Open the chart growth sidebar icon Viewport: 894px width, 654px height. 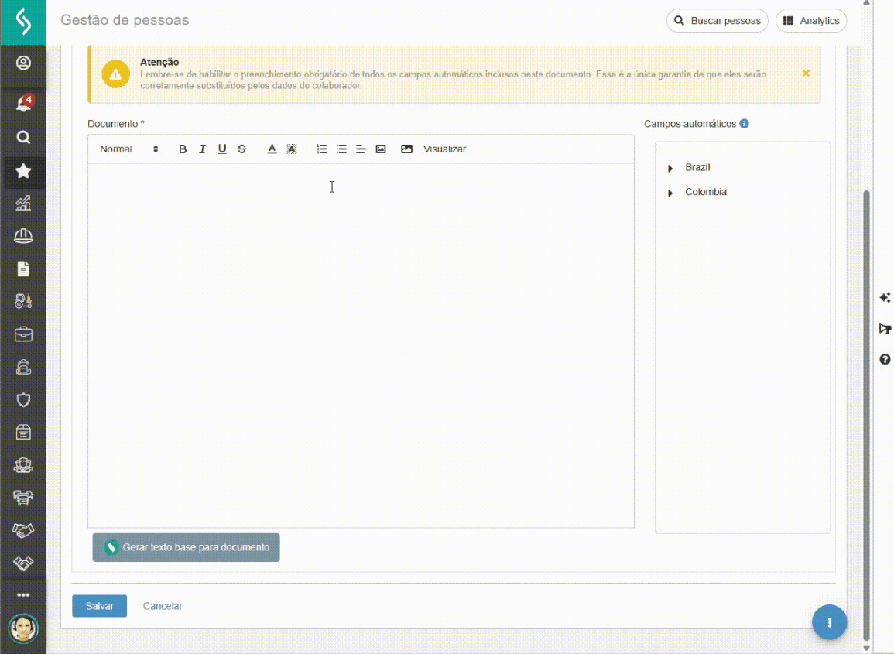point(22,203)
